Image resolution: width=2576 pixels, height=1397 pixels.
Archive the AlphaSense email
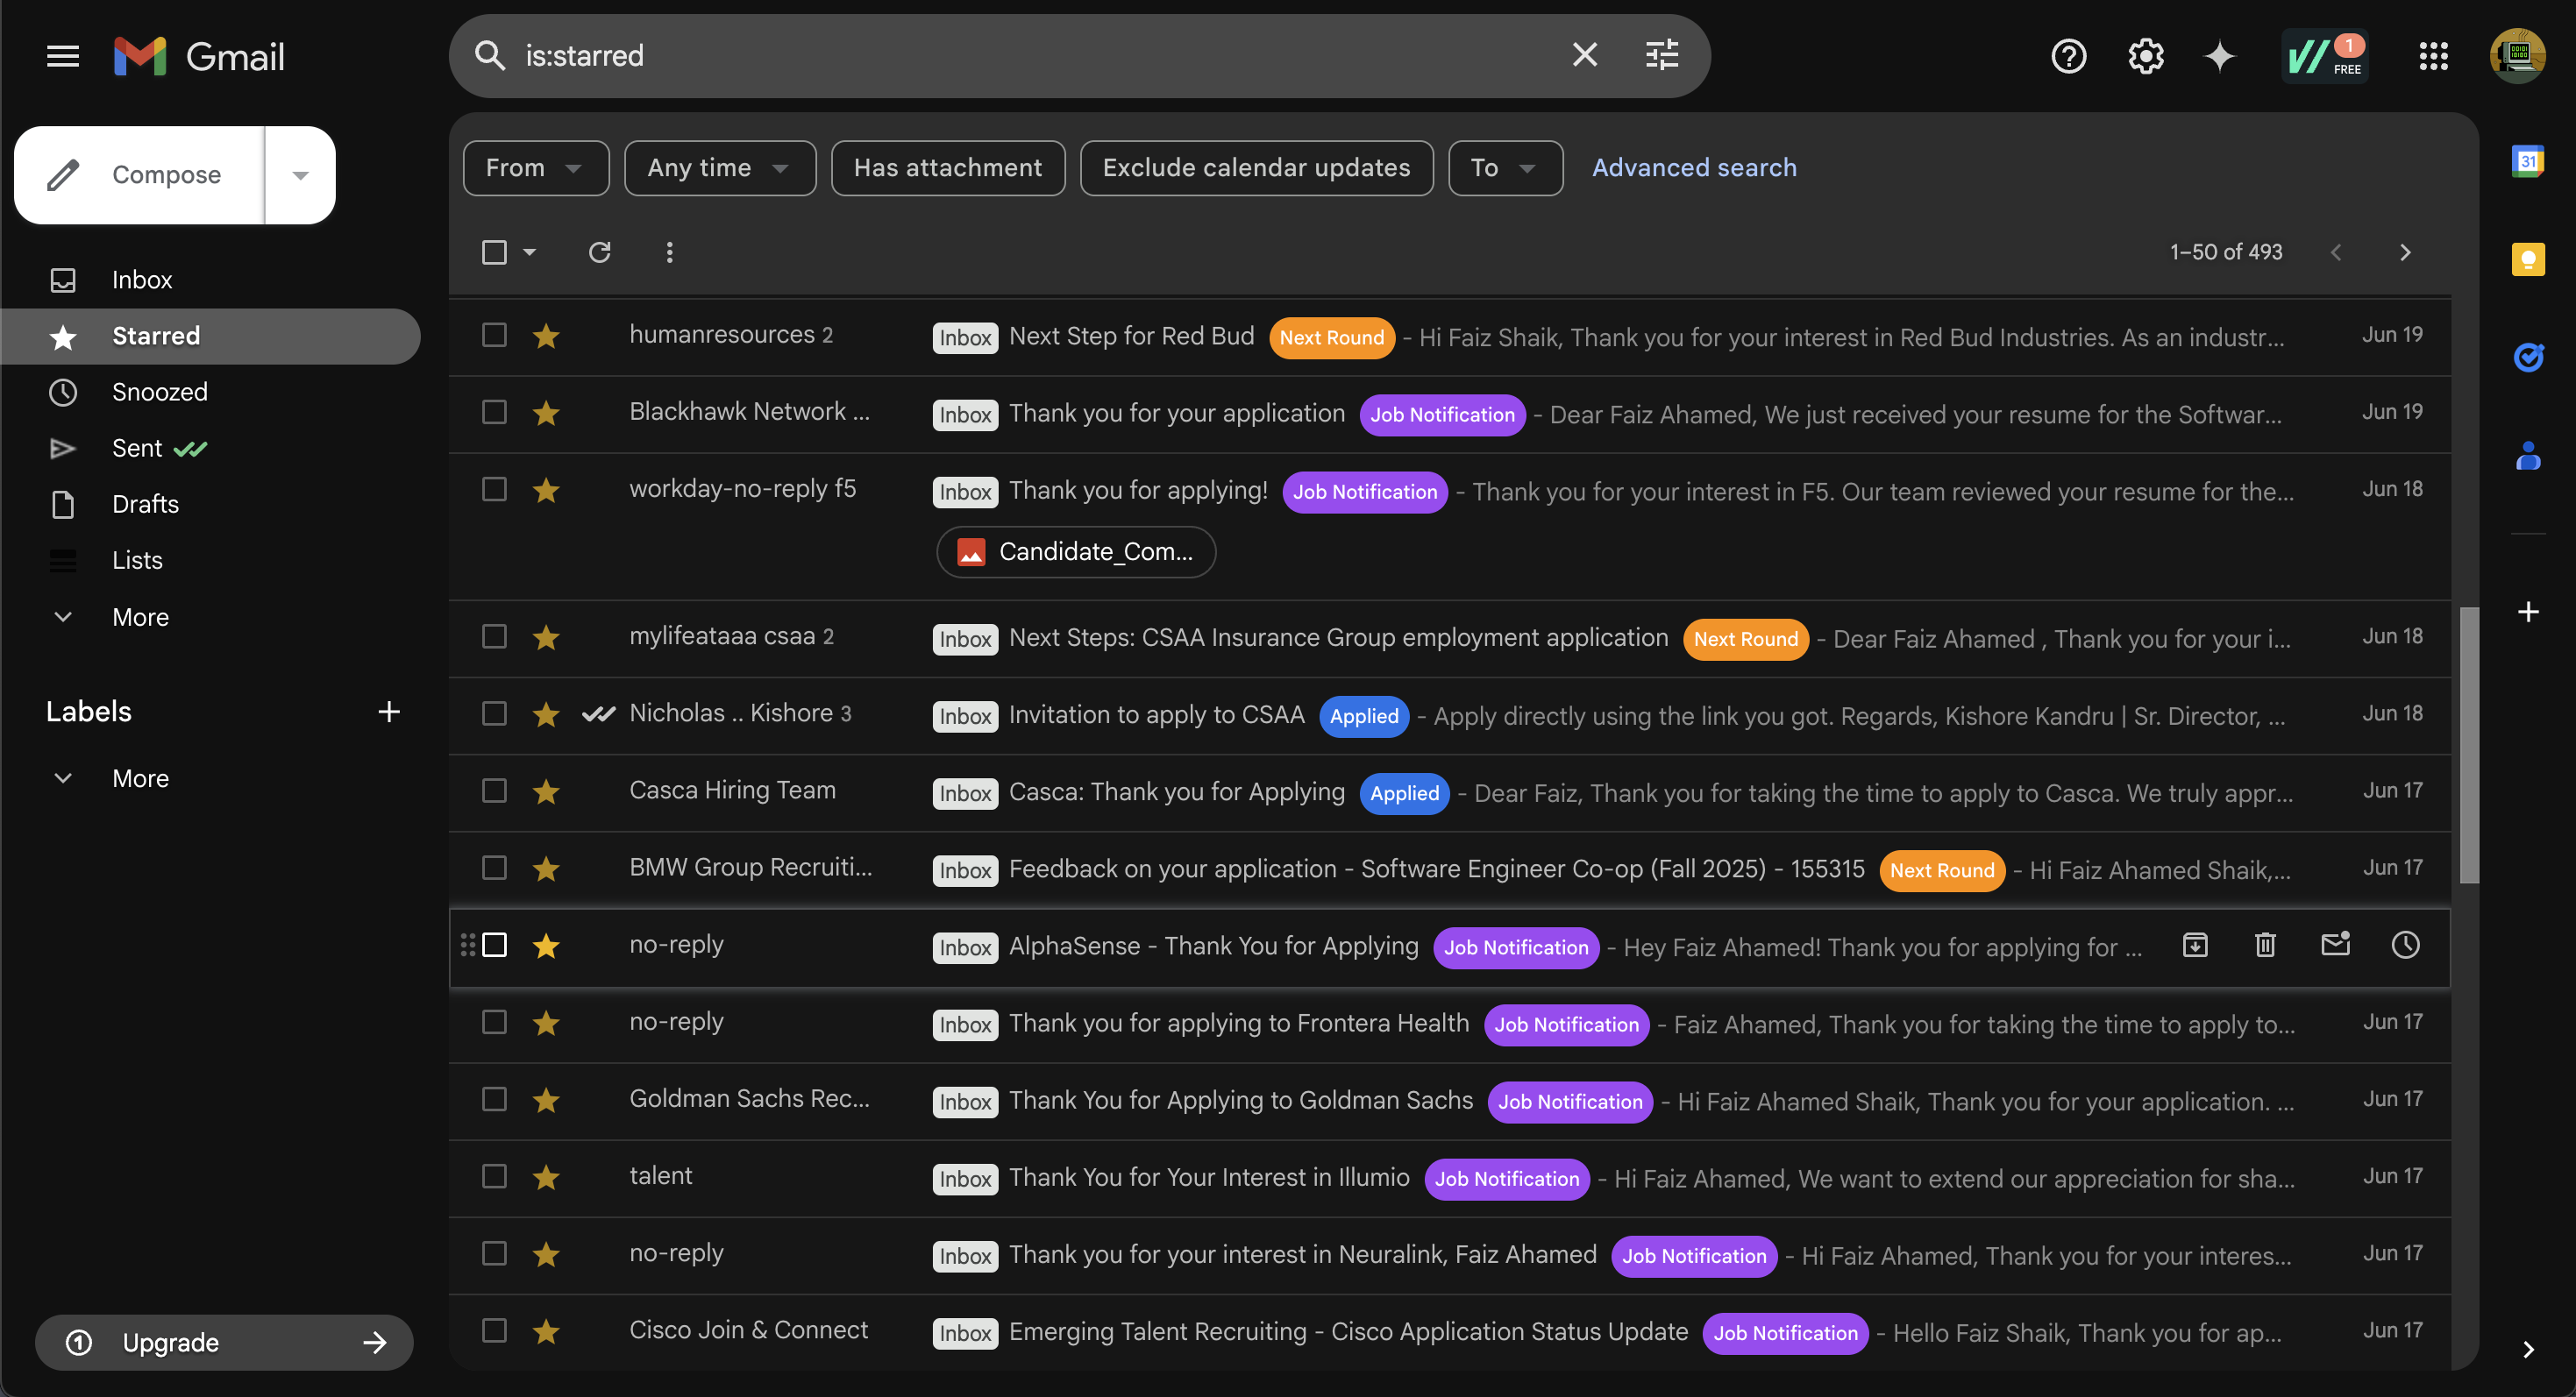pos(2195,944)
